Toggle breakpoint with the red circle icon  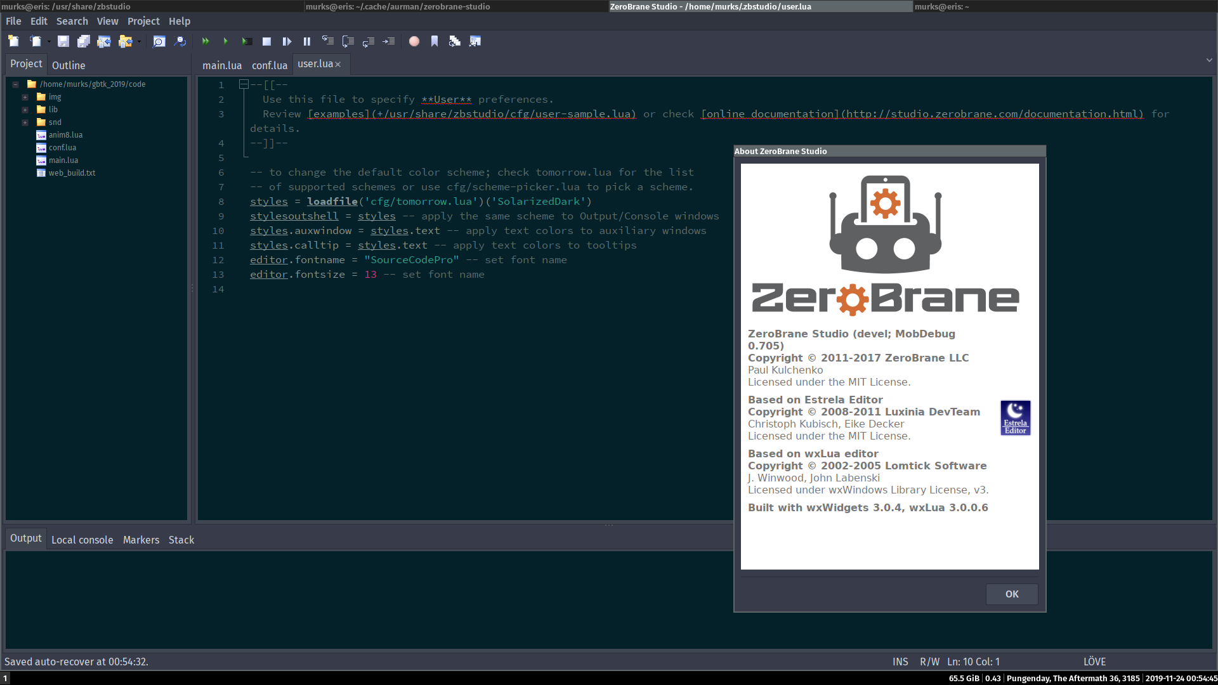click(414, 41)
